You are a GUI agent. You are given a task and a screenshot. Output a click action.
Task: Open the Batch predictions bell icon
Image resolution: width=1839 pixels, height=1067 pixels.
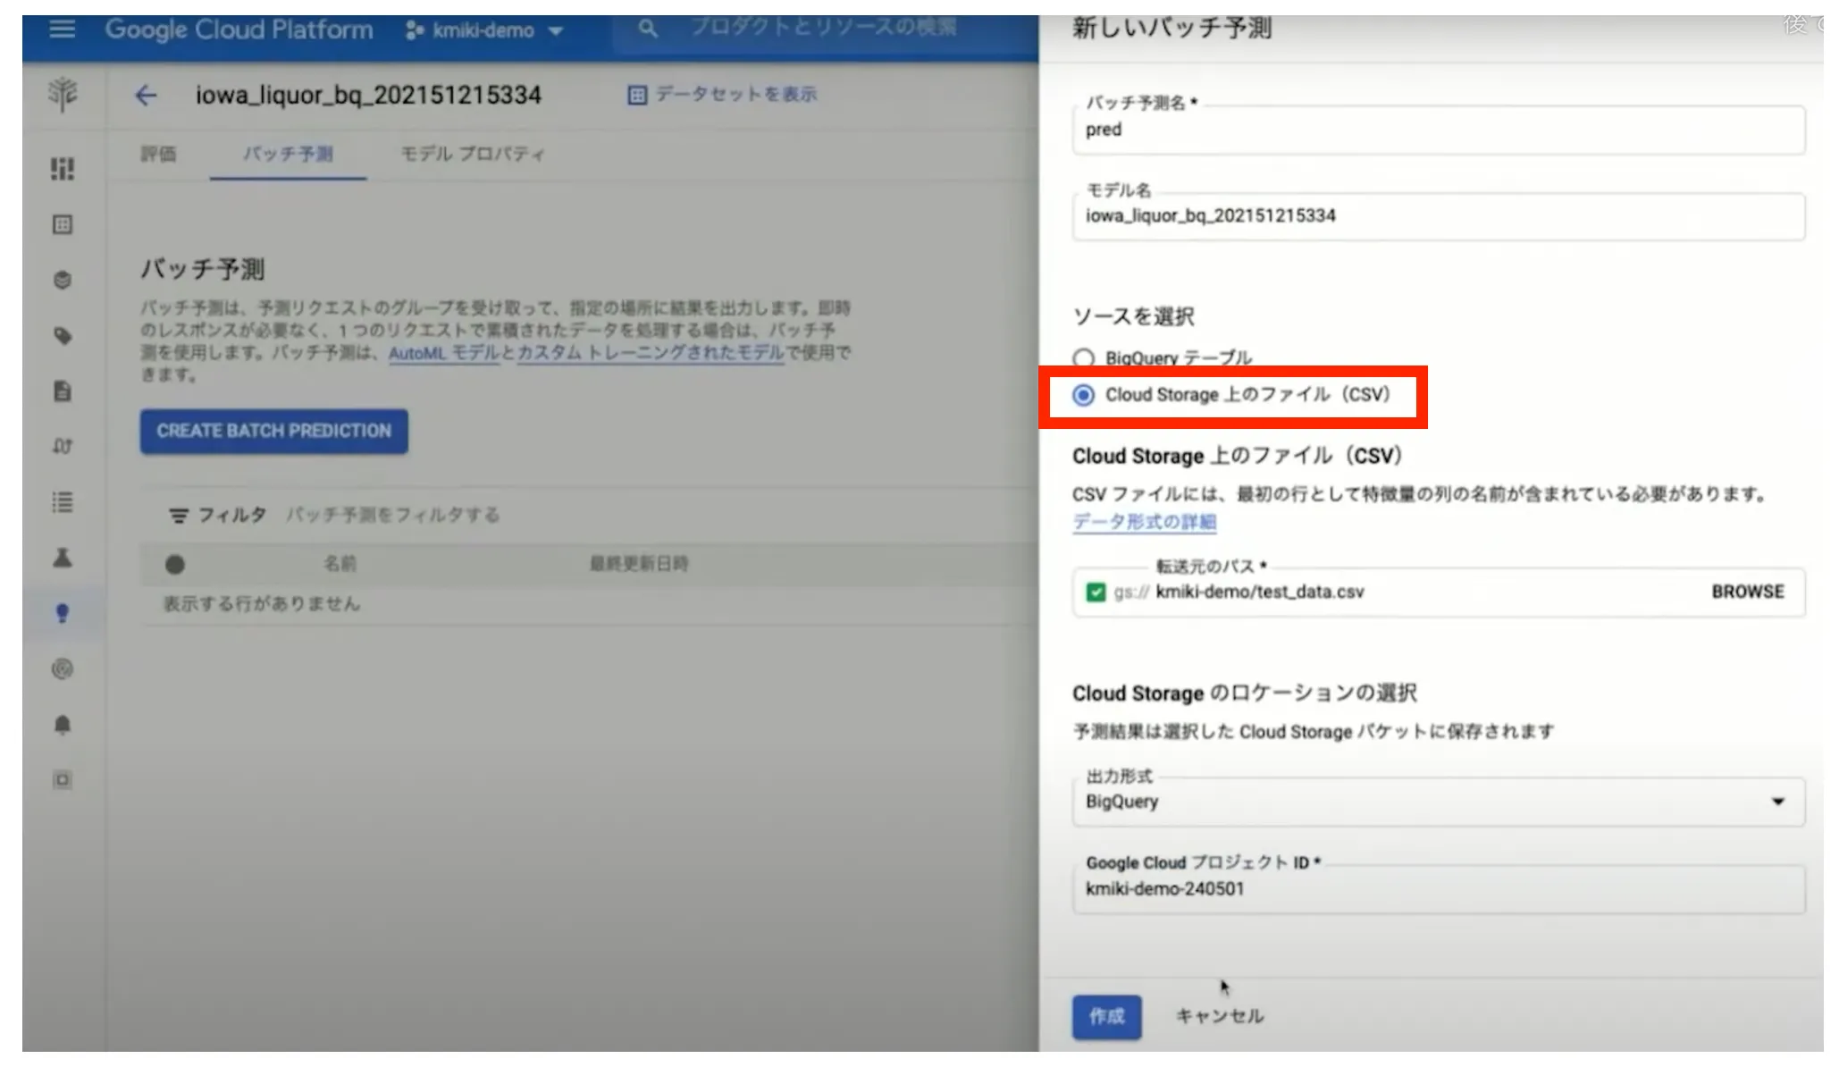click(63, 724)
